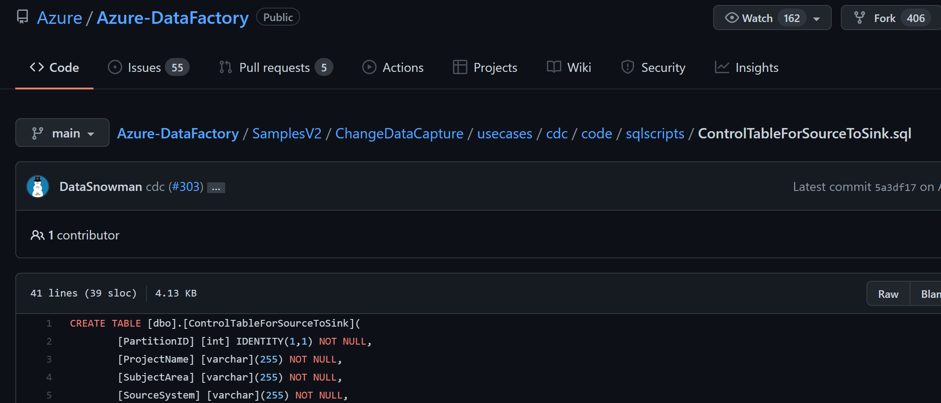Image resolution: width=941 pixels, height=403 pixels.
Task: Click the Public visibility badge
Action: point(278,17)
